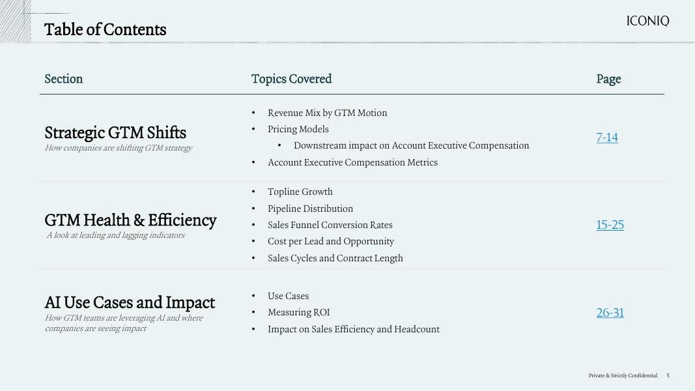Click the AI Use Cases and Impact heading
The width and height of the screenshot is (695, 391).
[130, 302]
